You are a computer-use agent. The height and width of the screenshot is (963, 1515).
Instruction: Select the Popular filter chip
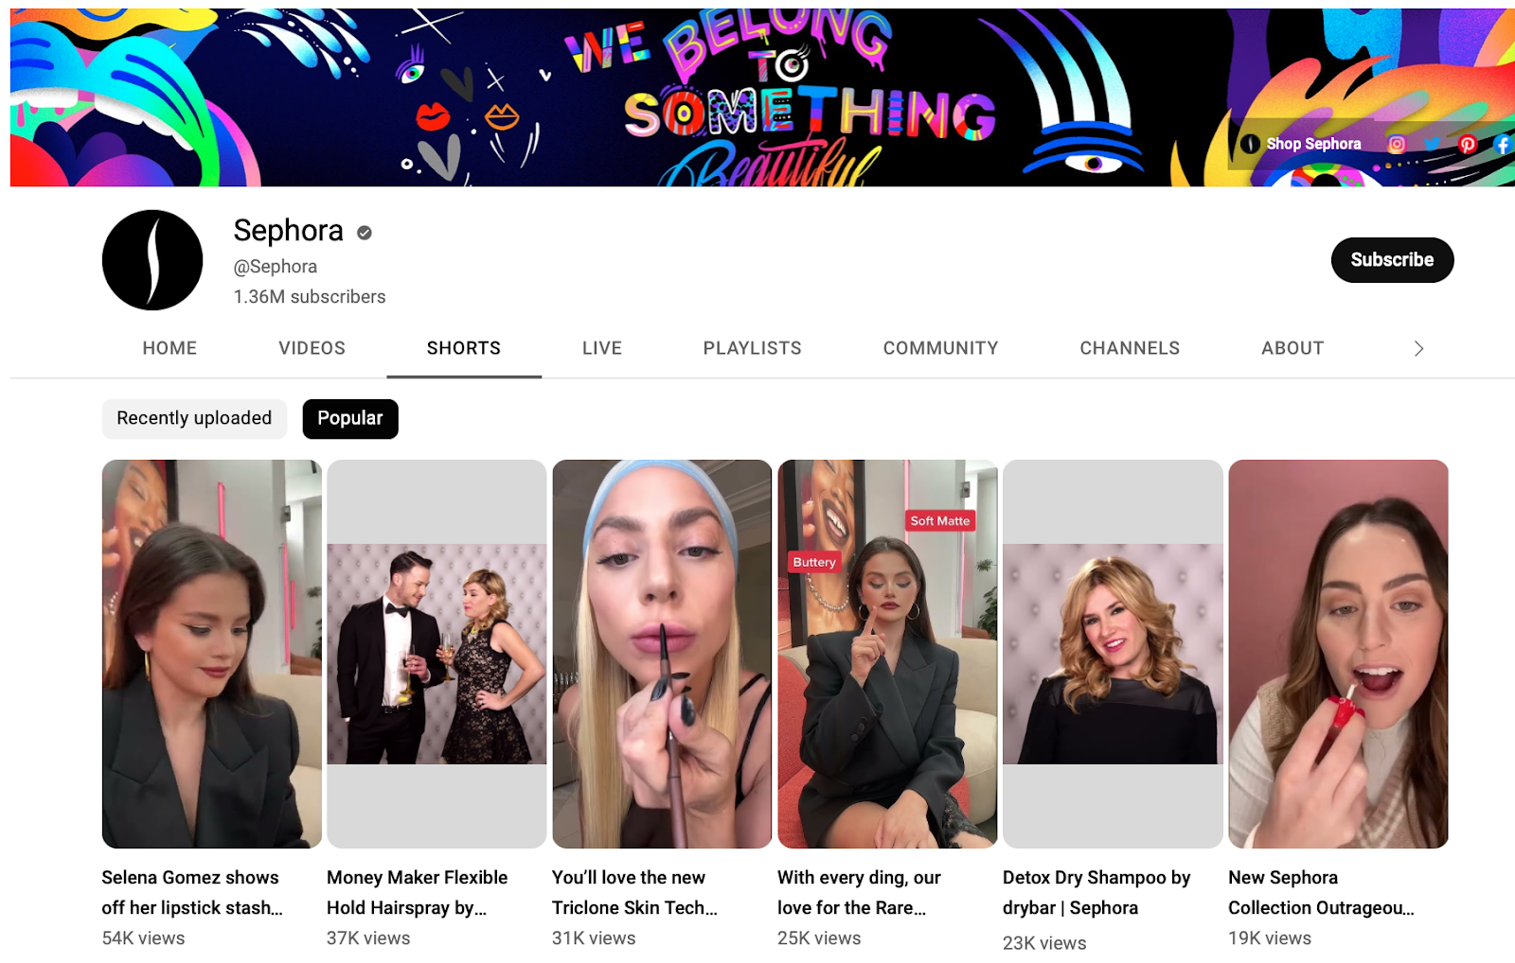(x=350, y=418)
